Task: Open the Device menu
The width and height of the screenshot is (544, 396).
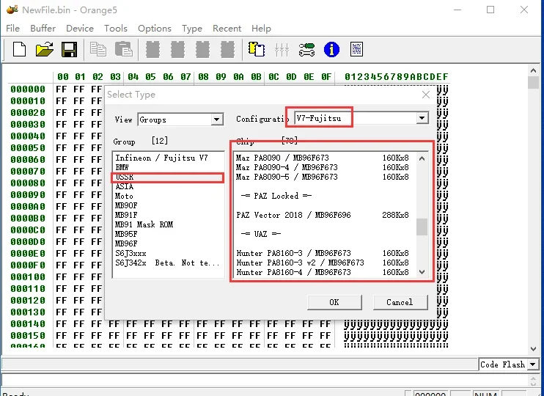Action: pos(80,29)
